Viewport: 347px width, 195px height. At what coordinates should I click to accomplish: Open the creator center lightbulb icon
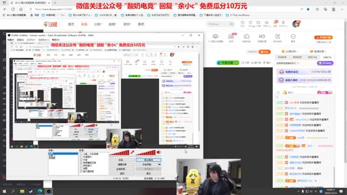click(x=283, y=23)
